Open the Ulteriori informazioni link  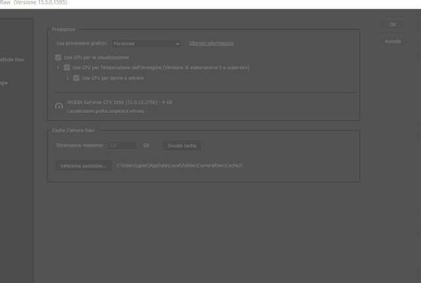point(211,43)
